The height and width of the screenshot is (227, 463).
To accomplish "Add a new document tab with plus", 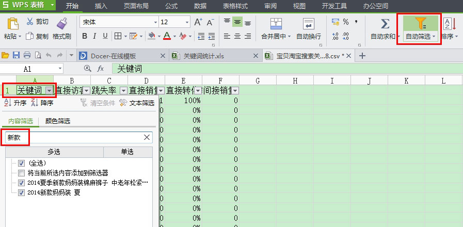I will coord(362,56).
